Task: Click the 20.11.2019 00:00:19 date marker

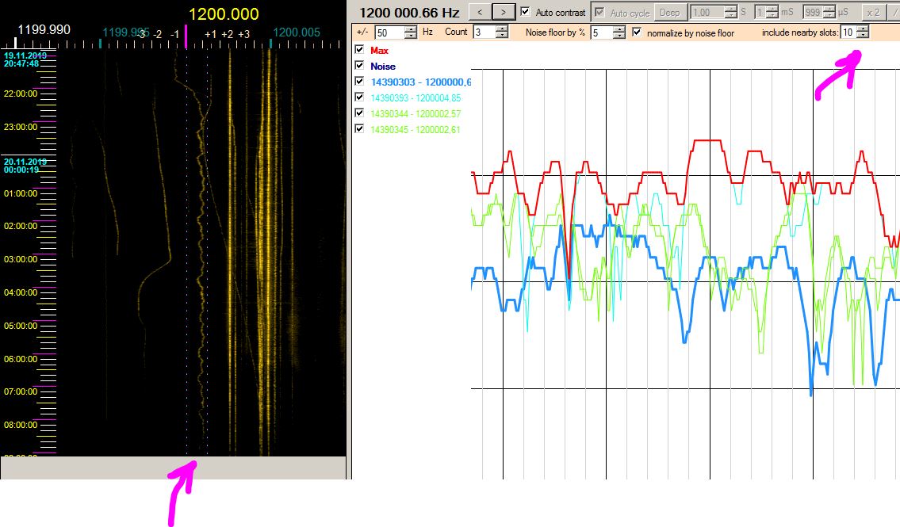Action: click(x=25, y=166)
